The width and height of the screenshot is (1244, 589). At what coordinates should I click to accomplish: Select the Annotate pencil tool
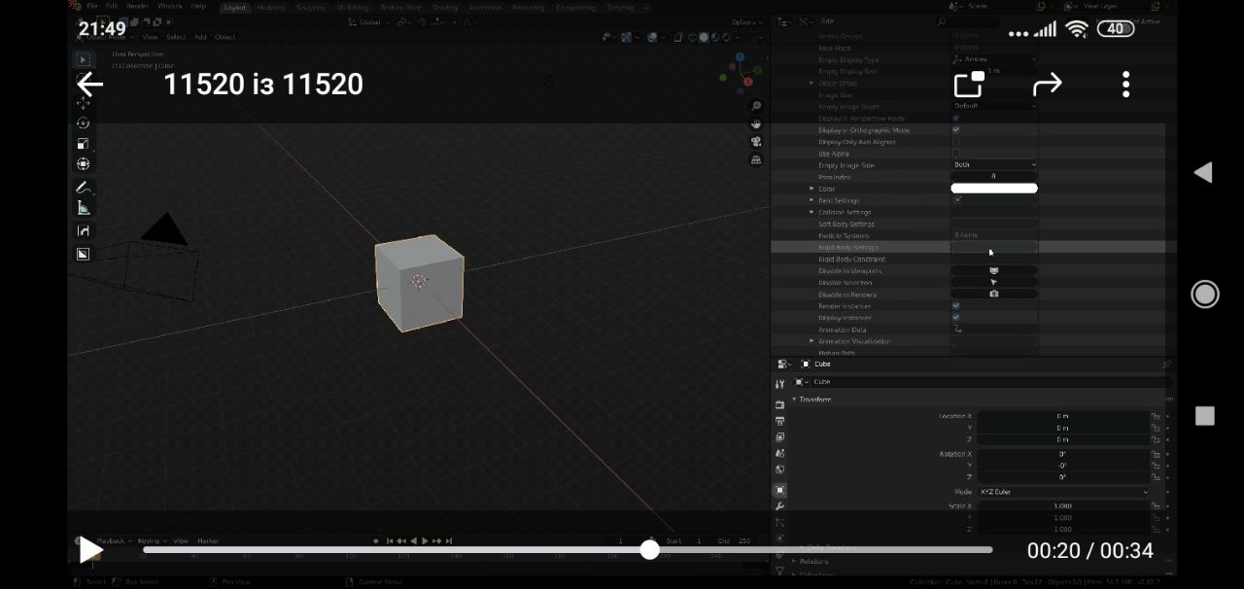(x=83, y=188)
